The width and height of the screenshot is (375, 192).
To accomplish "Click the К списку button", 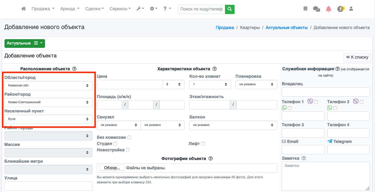I will [x=357, y=57].
